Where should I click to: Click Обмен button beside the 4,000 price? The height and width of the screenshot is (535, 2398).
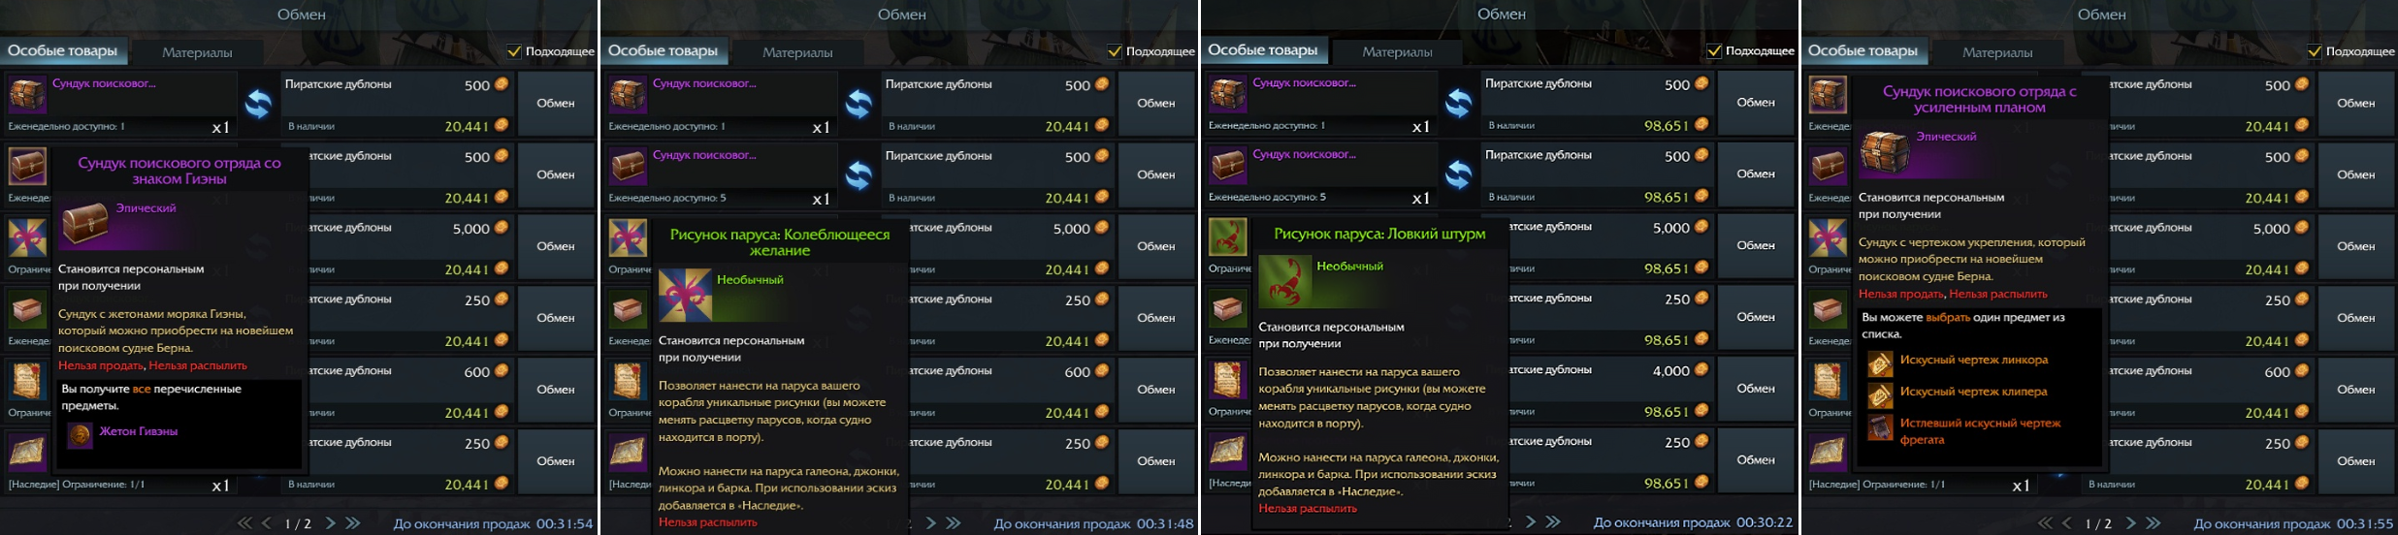pos(1756,389)
